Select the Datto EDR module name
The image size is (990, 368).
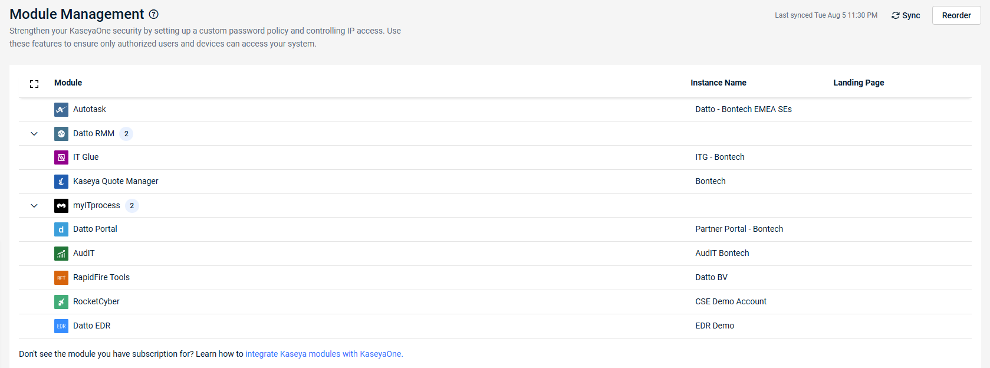pyautogui.click(x=92, y=326)
